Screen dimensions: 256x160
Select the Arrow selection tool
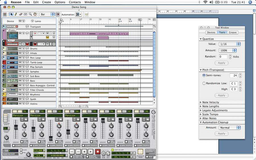pos(11,14)
